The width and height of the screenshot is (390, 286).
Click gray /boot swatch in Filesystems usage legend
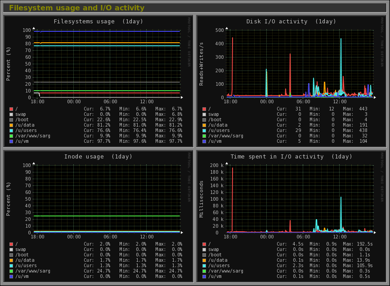[x=11, y=120]
